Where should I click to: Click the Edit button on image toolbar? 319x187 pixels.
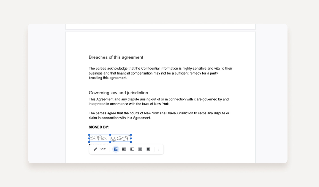(x=99, y=149)
